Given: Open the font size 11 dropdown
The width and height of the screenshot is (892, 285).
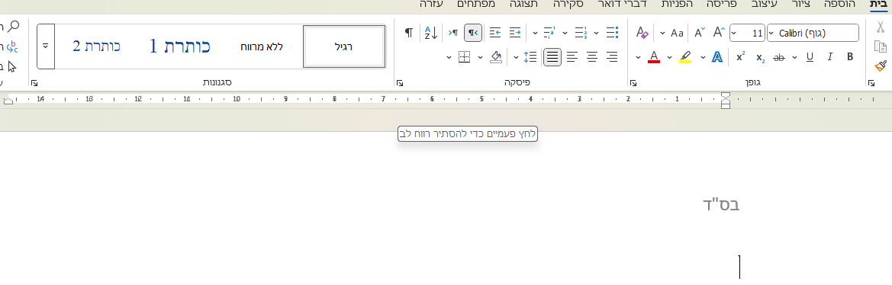Looking at the screenshot, I should 734,33.
